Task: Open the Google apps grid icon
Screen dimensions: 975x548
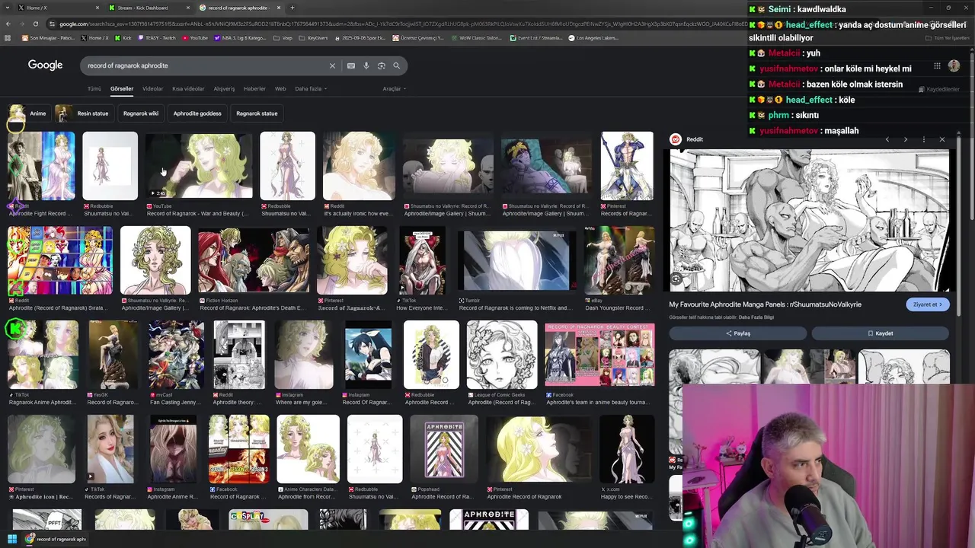Action: point(937,65)
